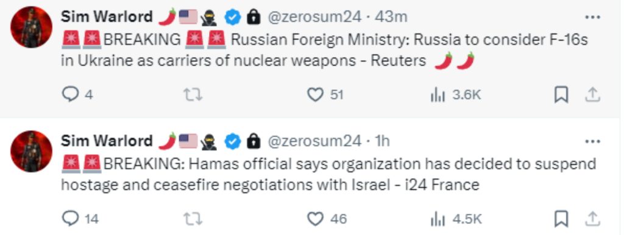Share the F-16s Reuters tweet

[592, 94]
